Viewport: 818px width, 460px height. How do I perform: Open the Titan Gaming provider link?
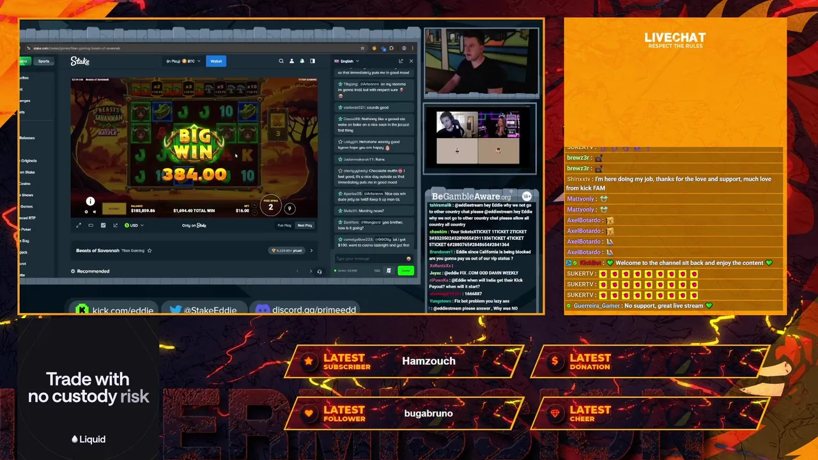[x=133, y=250]
